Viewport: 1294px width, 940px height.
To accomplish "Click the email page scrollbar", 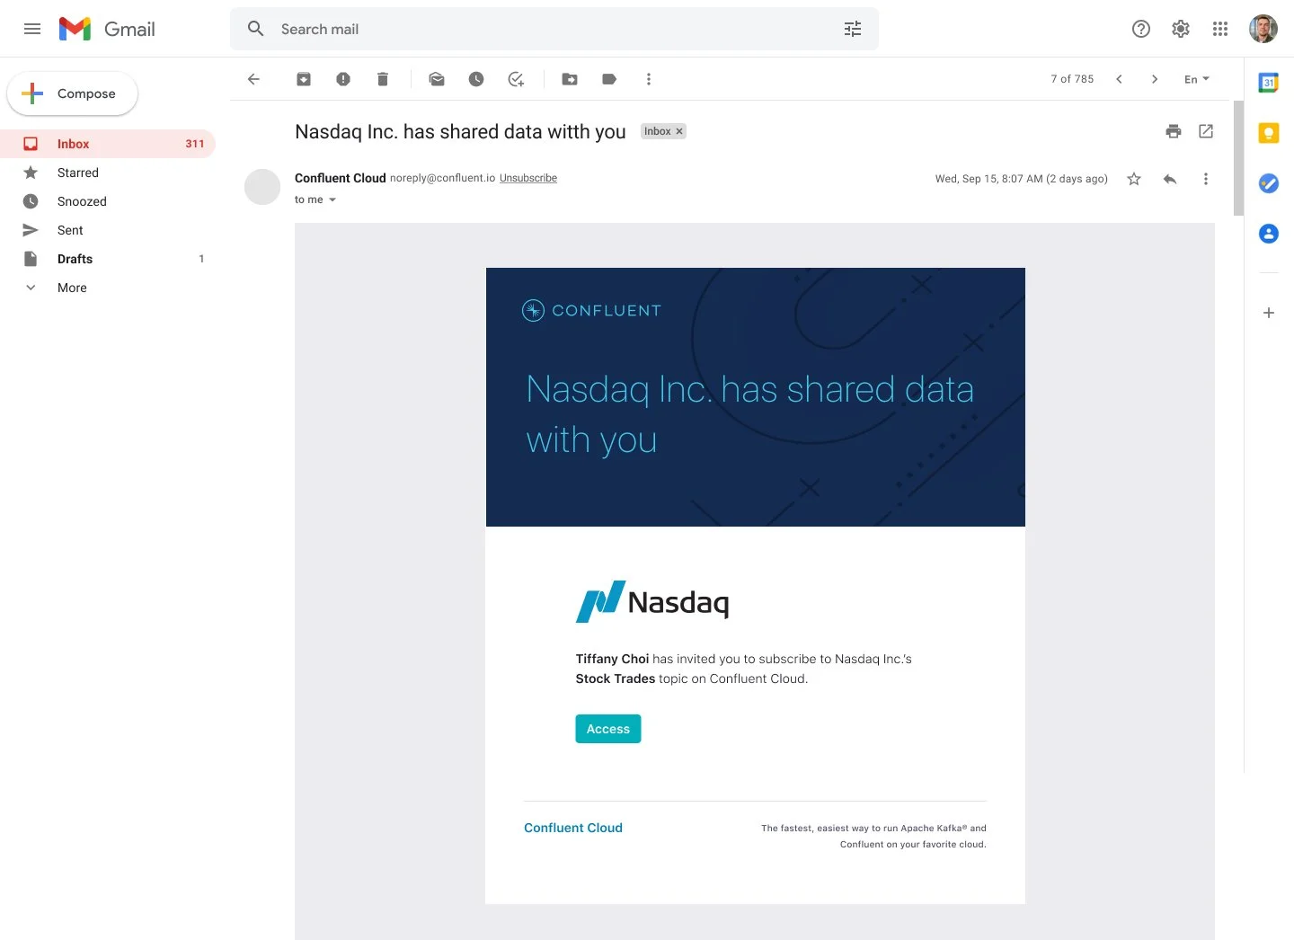I will click(x=1238, y=158).
